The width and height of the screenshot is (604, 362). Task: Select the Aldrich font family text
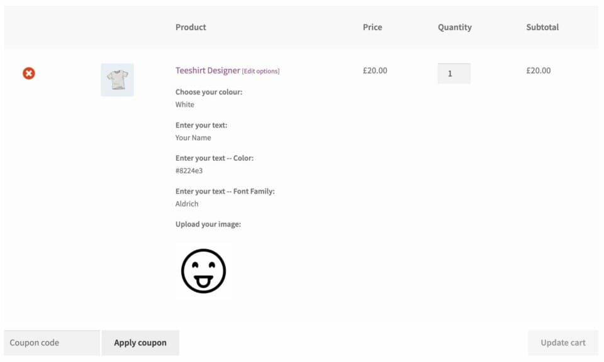pyautogui.click(x=186, y=204)
